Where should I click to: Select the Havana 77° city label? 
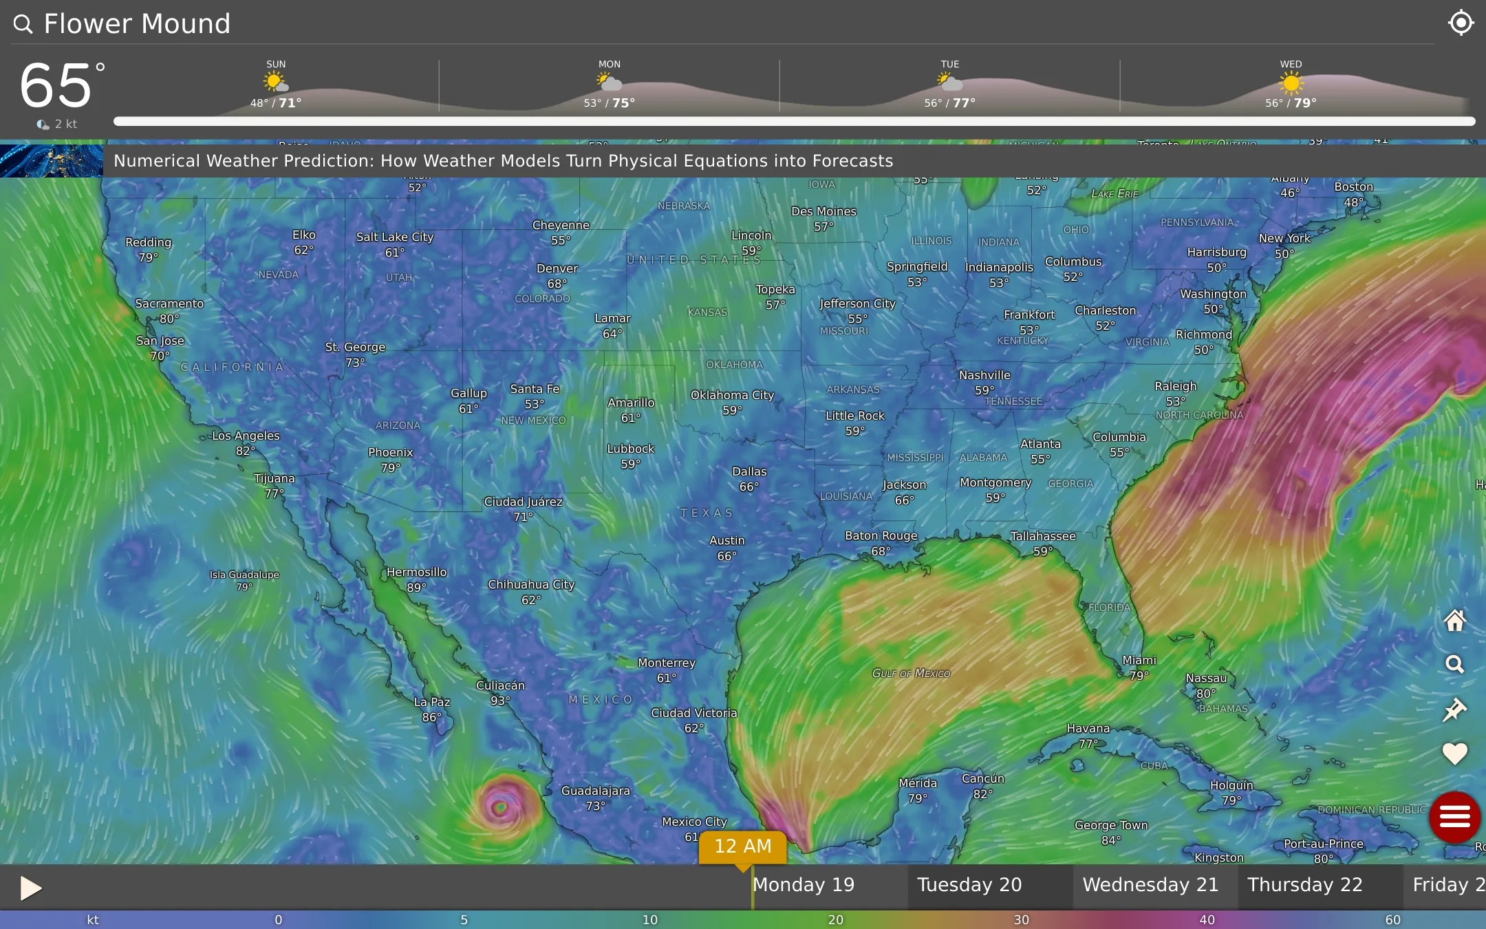tap(1088, 736)
